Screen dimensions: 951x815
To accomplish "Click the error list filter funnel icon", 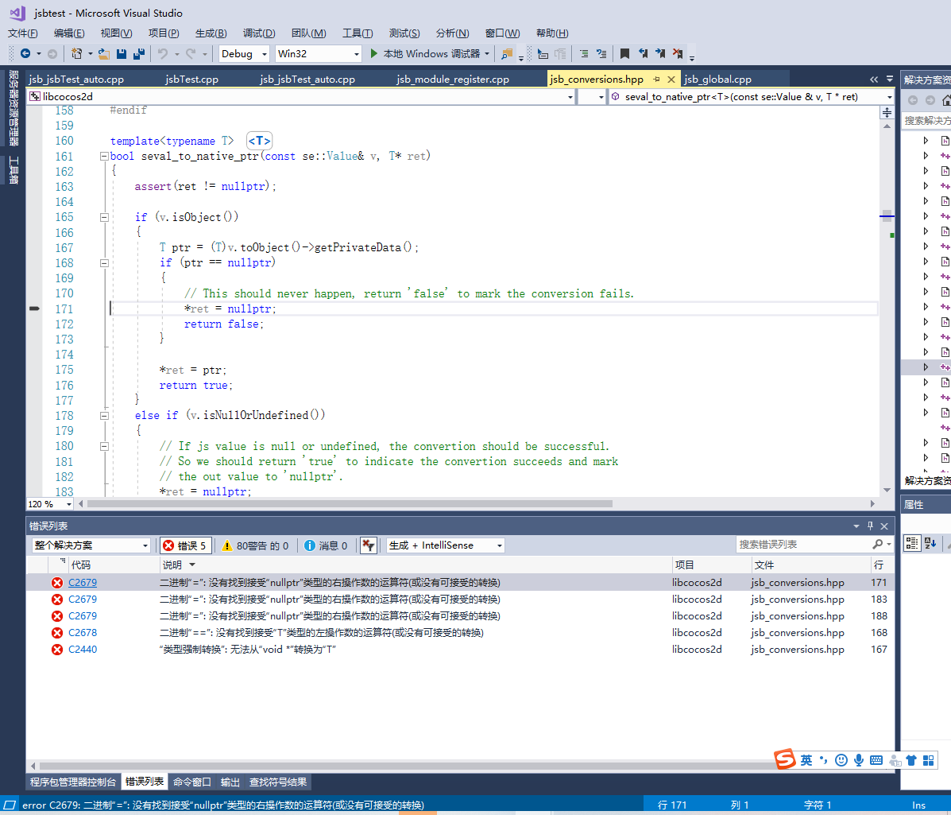I will [368, 545].
